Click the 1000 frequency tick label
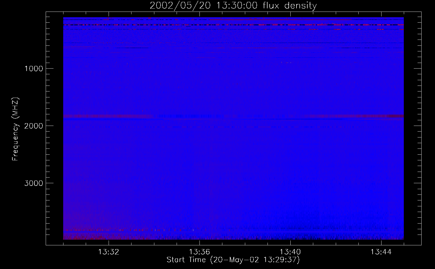The image size is (435, 269). (34, 69)
